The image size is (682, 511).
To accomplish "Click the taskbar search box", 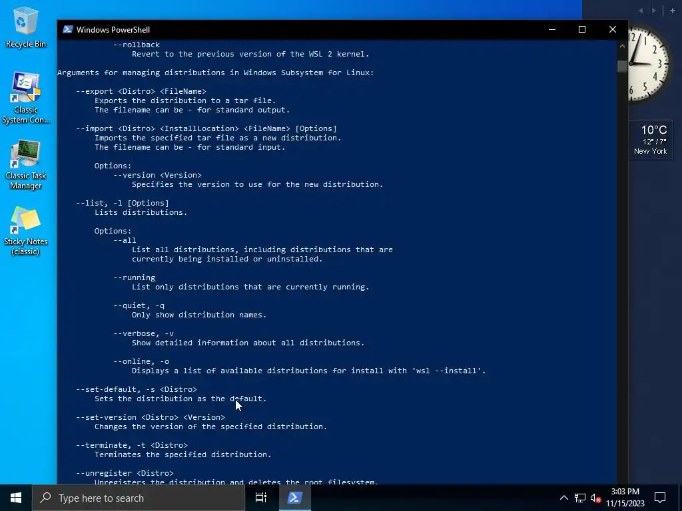I will pyautogui.click(x=139, y=498).
